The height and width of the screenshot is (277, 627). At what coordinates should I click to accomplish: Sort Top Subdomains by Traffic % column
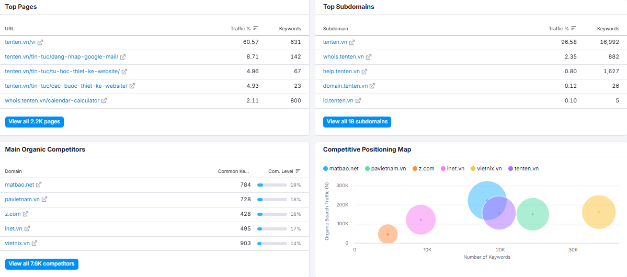563,28
